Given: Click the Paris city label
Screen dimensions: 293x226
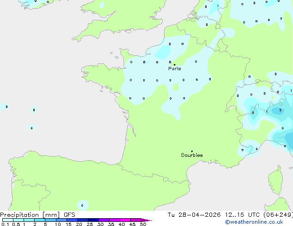Looking at the screenshot, I should [175, 69].
